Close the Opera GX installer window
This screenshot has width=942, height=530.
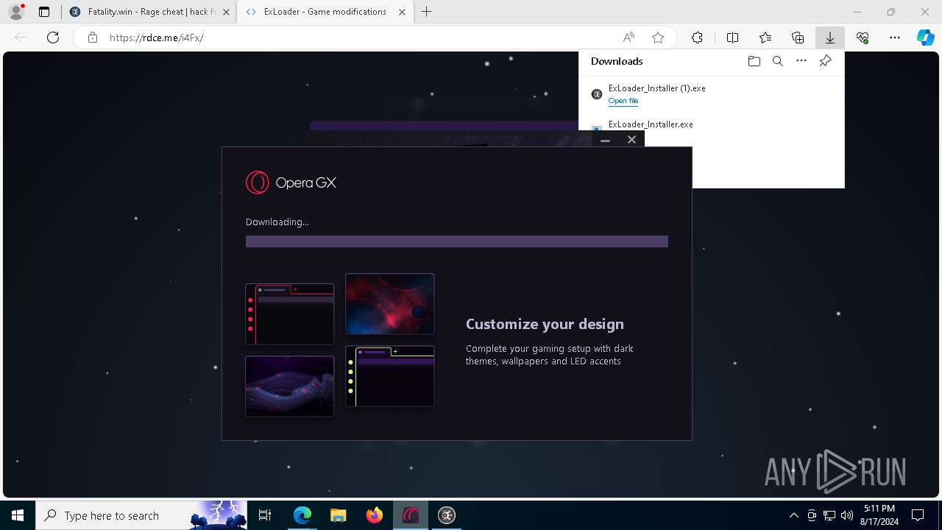pyautogui.click(x=631, y=140)
